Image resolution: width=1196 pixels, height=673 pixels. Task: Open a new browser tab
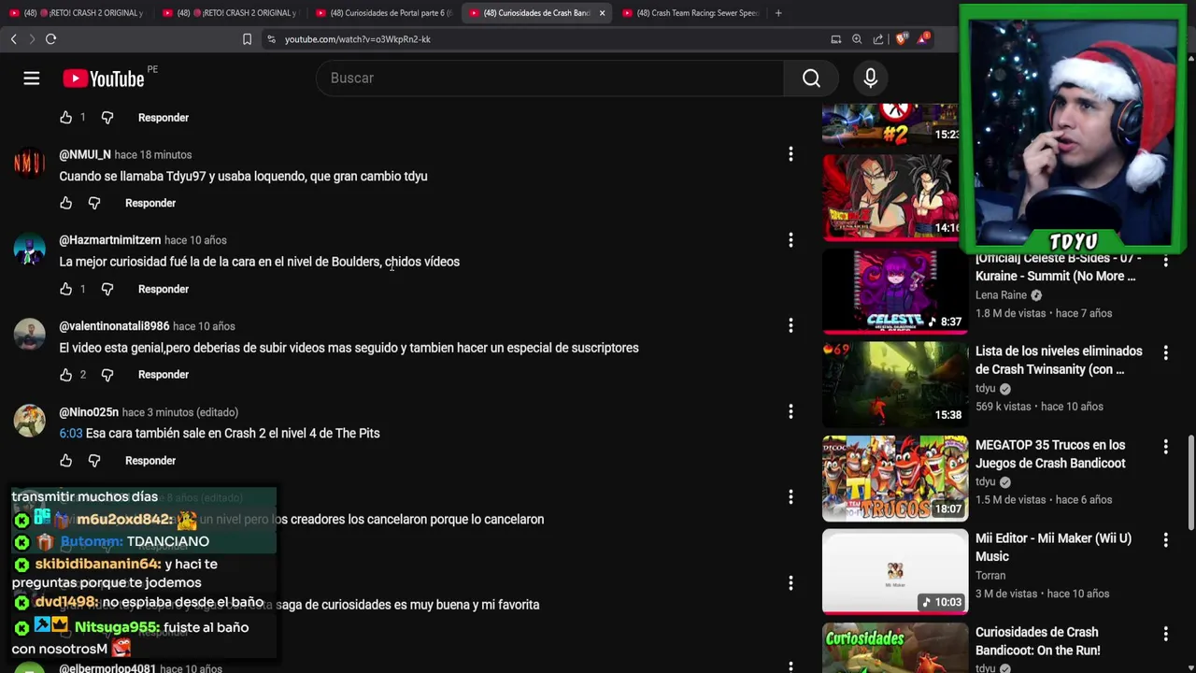click(778, 13)
